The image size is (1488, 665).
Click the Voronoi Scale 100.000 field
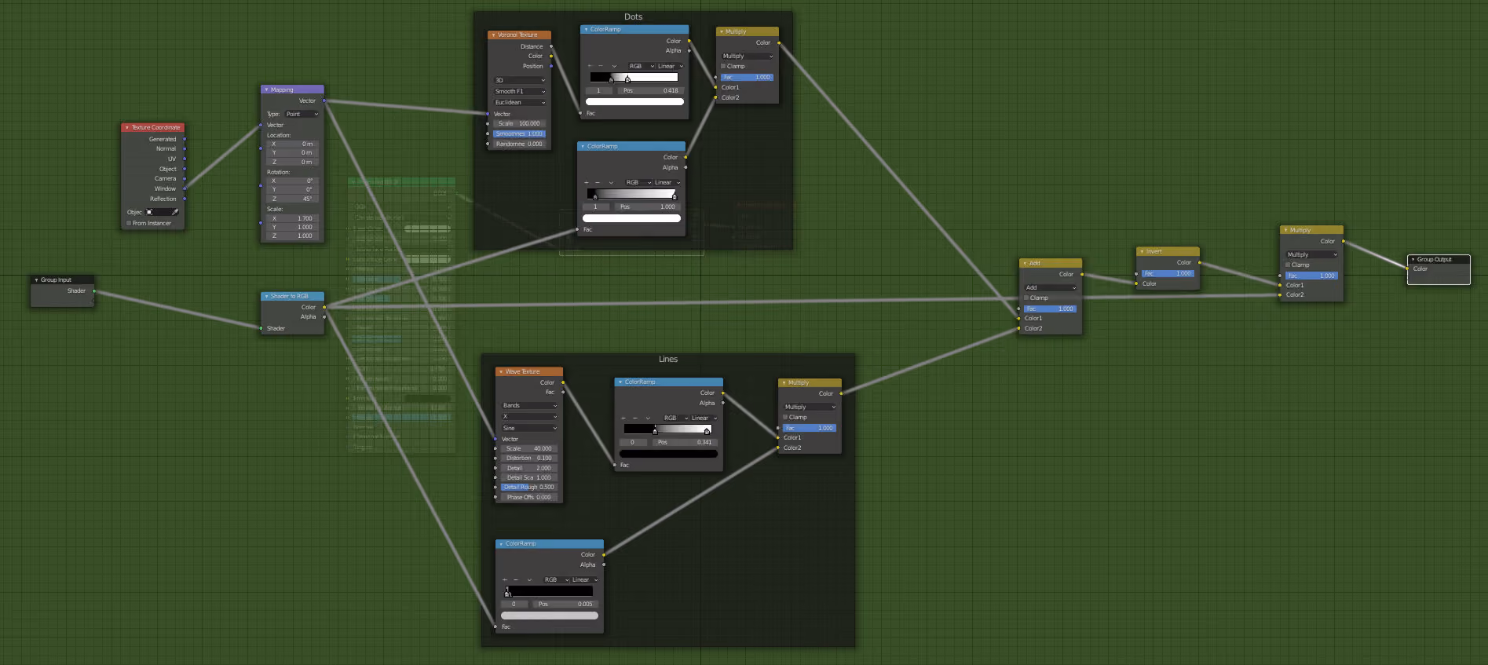(x=519, y=123)
